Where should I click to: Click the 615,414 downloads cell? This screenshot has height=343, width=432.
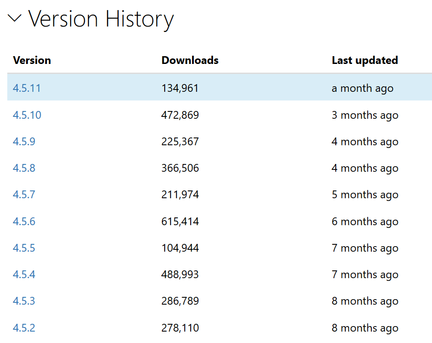[180, 222]
